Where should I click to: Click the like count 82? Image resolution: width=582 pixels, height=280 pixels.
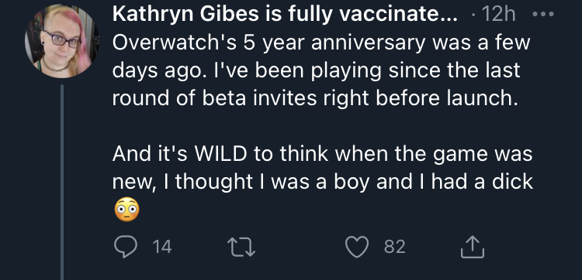pos(394,247)
